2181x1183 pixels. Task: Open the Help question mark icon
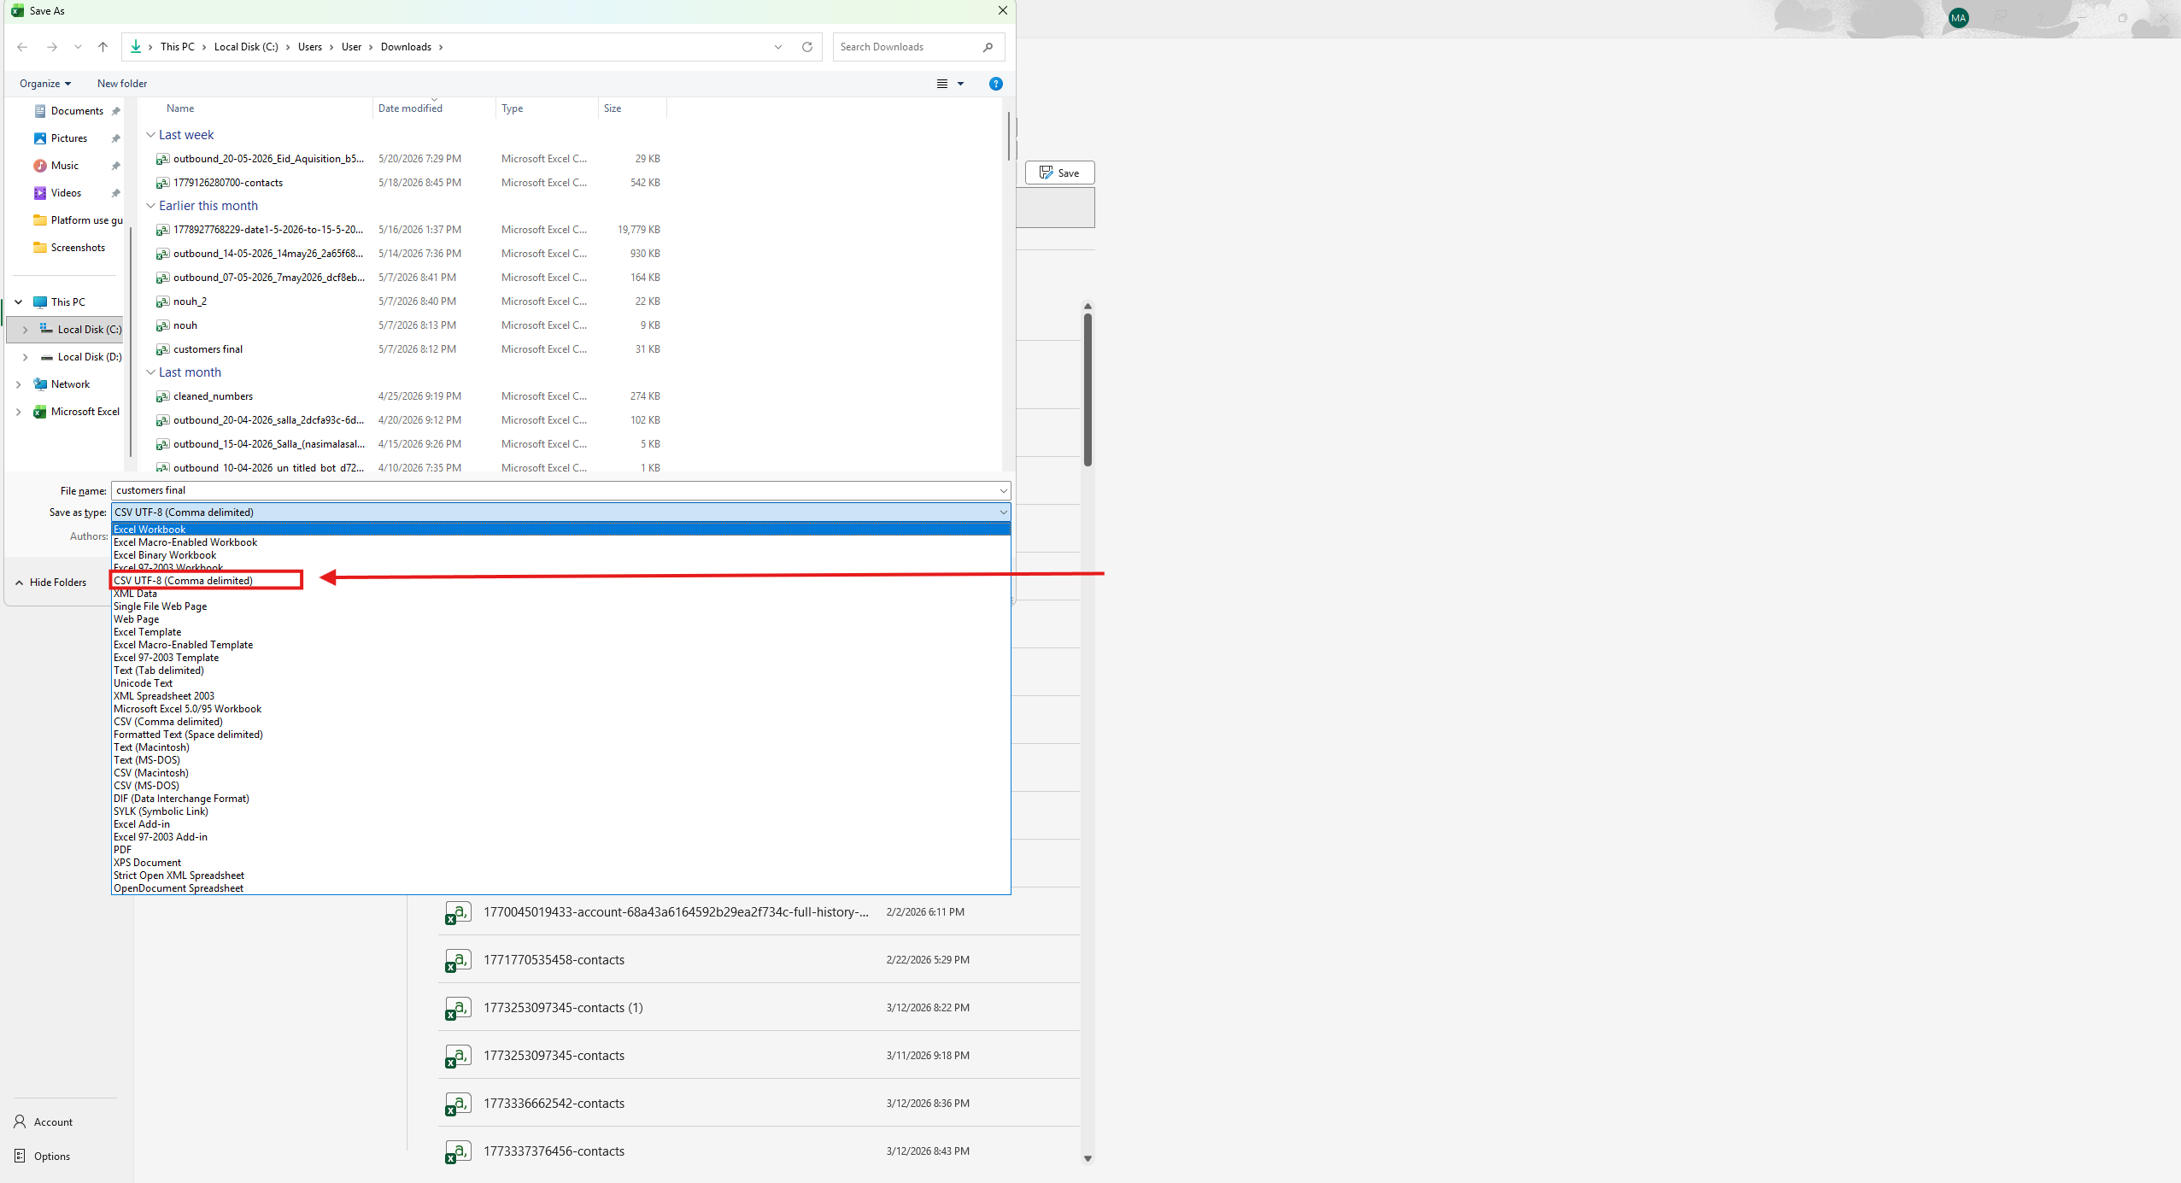[995, 84]
